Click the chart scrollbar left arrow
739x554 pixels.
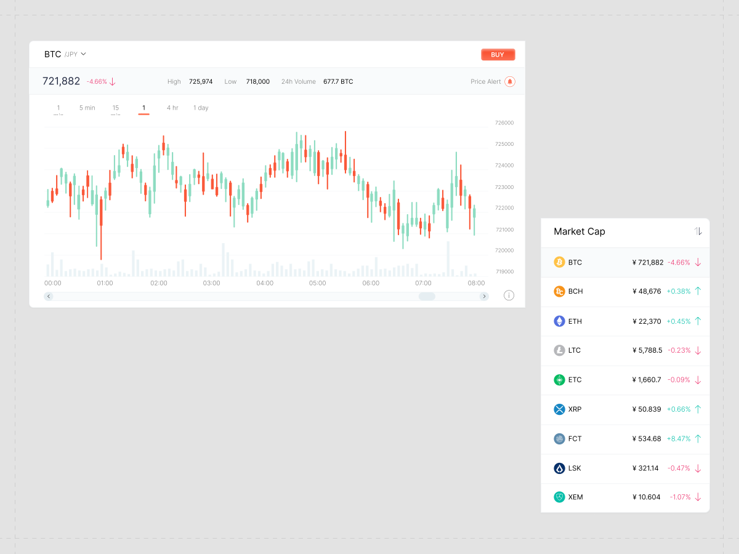point(49,296)
